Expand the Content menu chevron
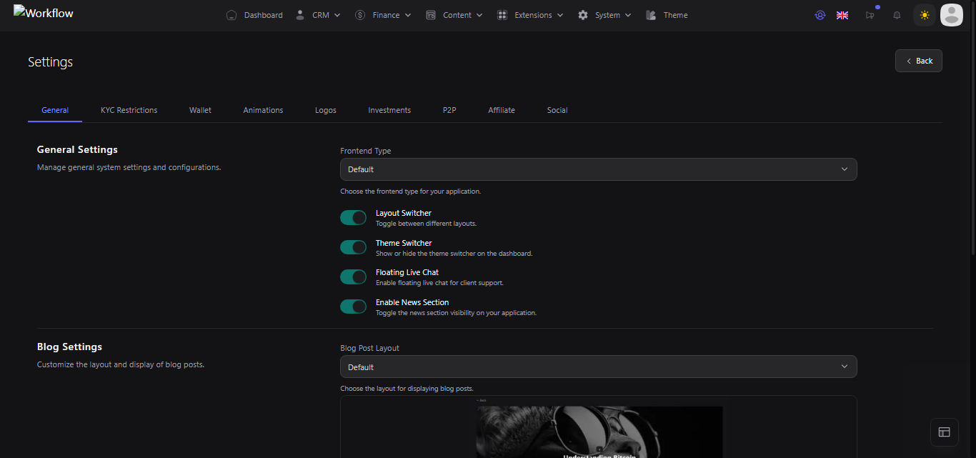Image resolution: width=976 pixels, height=458 pixels. (x=479, y=15)
